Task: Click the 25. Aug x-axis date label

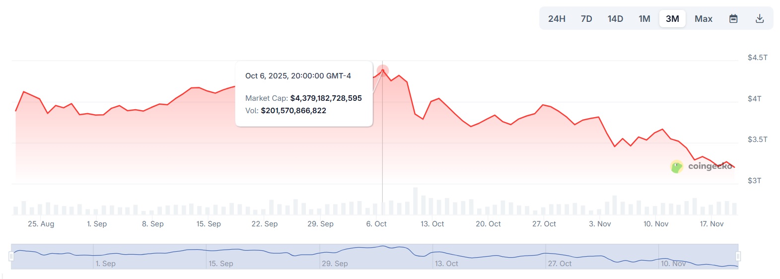Action: 41,224
